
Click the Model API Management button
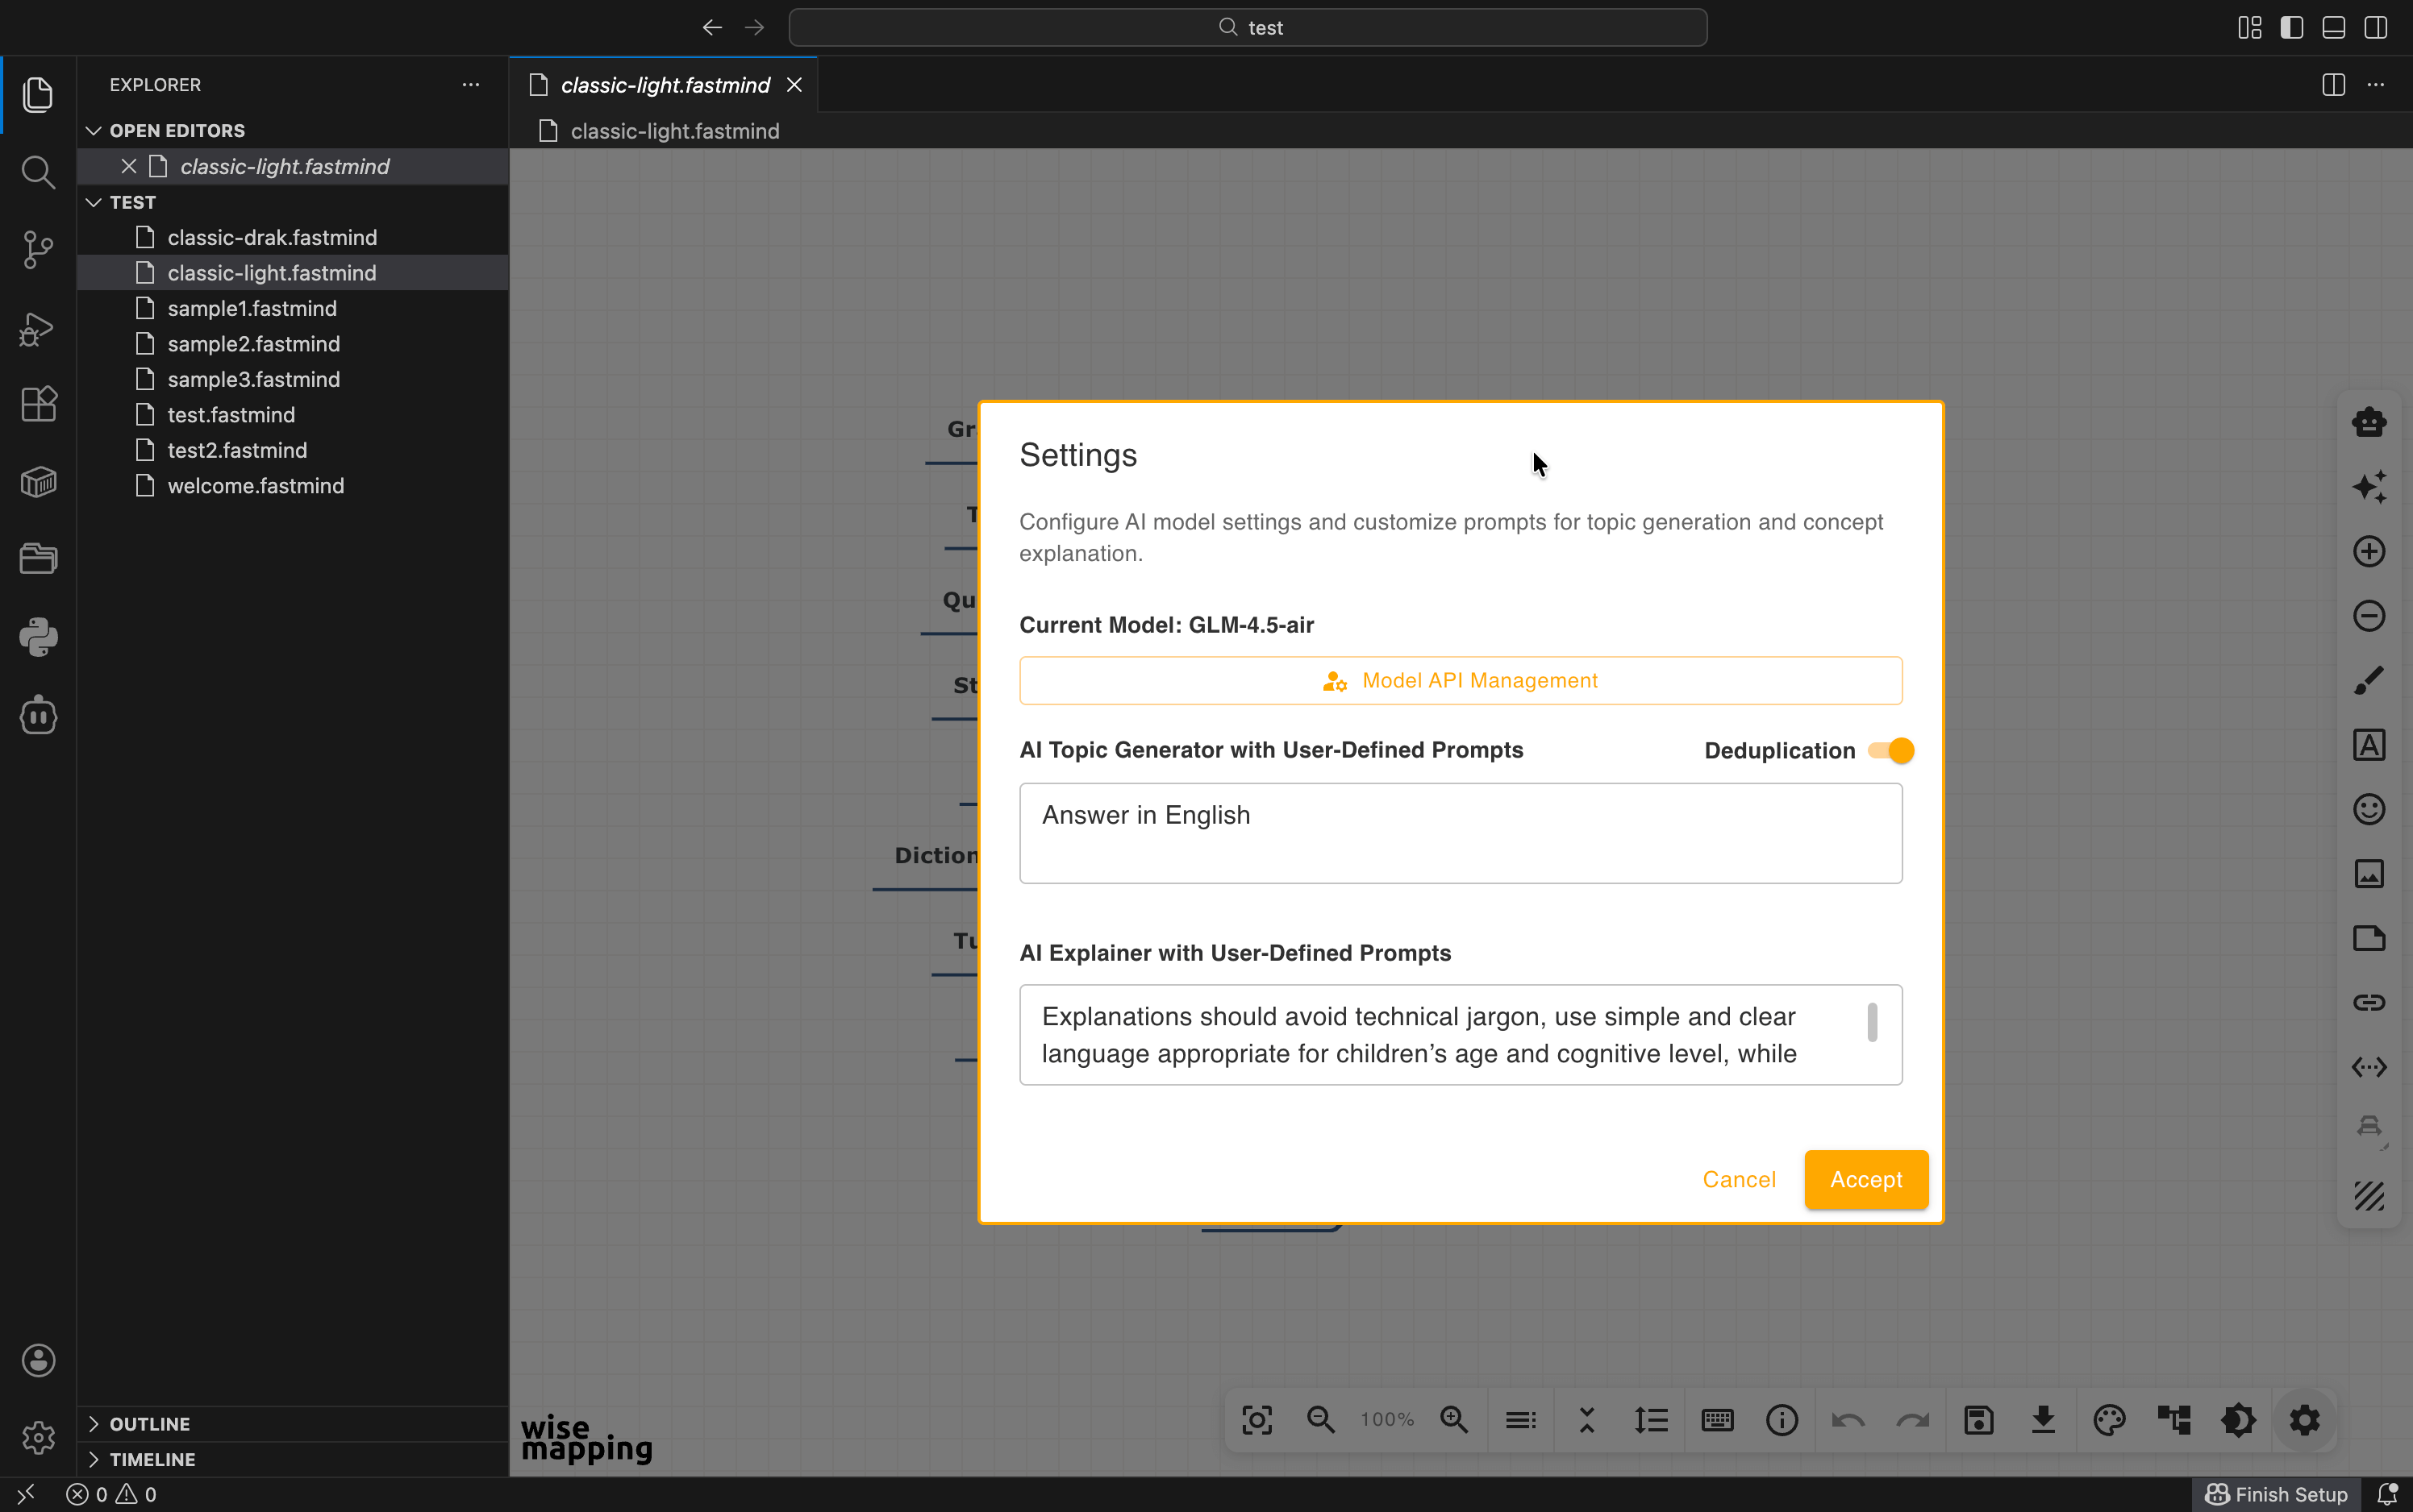1461,681
